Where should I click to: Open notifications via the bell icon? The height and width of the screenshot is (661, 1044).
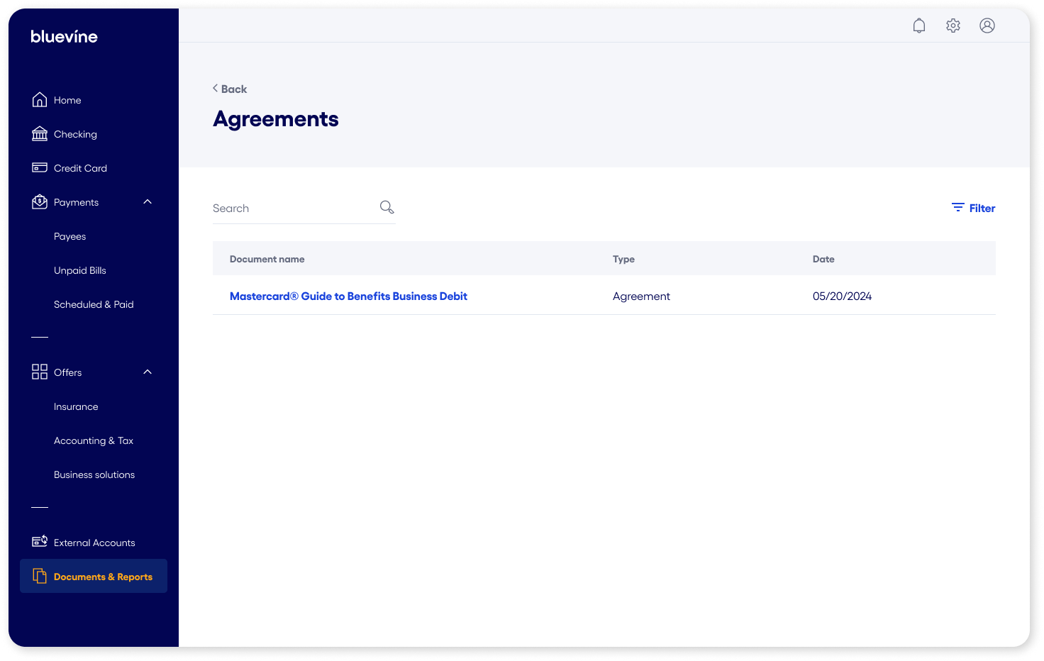click(x=918, y=25)
